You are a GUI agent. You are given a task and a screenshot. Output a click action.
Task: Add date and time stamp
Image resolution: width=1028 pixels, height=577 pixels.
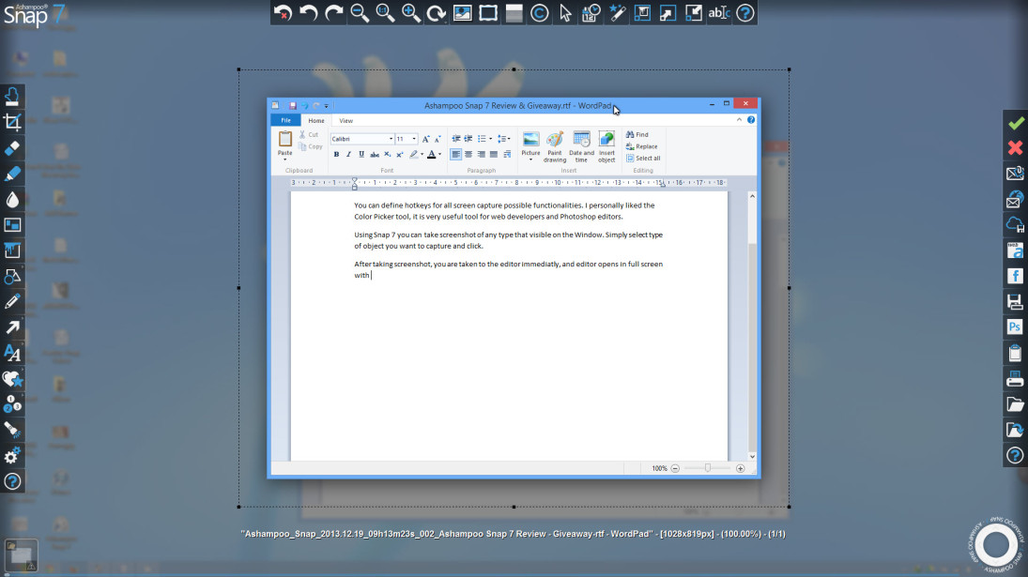(591, 13)
